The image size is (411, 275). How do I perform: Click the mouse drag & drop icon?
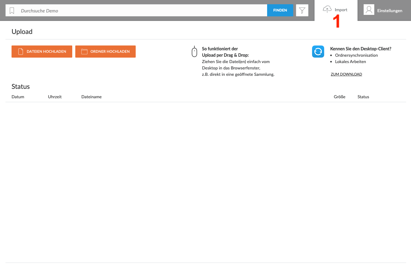pyautogui.click(x=194, y=52)
